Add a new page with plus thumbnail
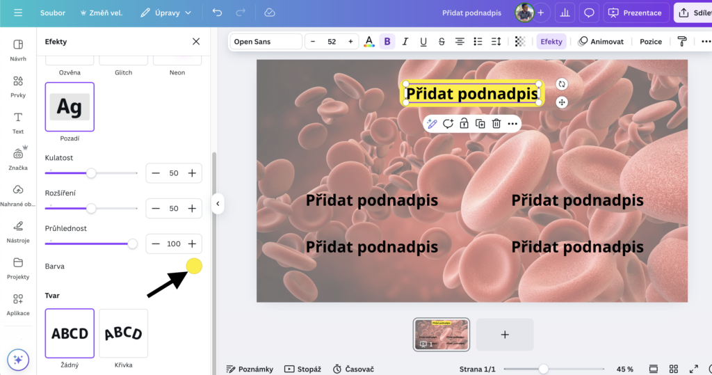This screenshot has width=712, height=375. click(x=505, y=335)
